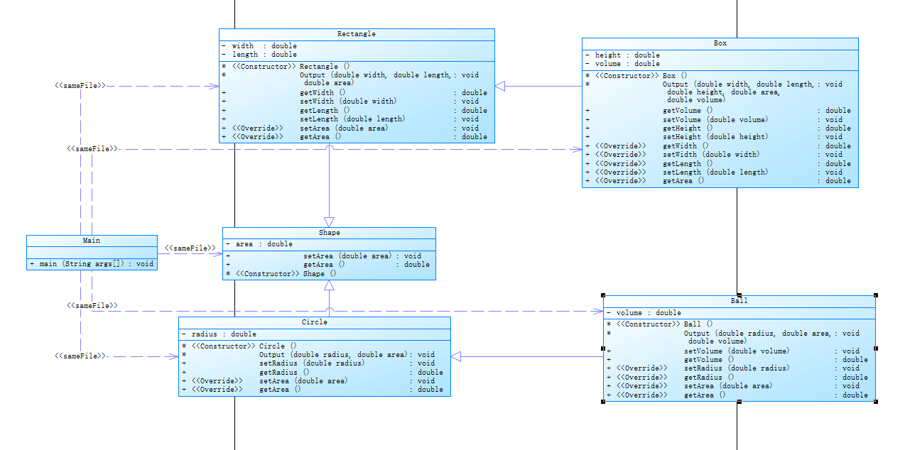Click the sameFile label pointing to Ball

coord(92,305)
